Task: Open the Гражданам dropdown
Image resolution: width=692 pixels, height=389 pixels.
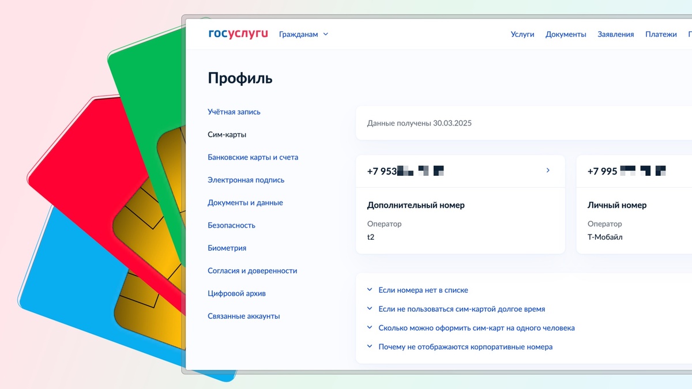Action: [x=303, y=35]
